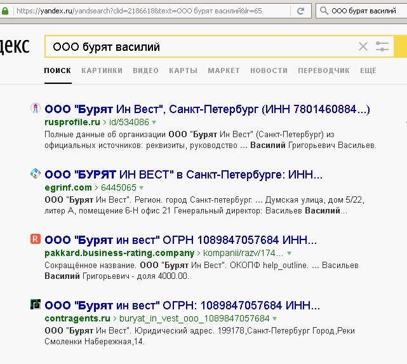Image resolution: width=407 pixels, height=364 pixels.
Task: Click snippet text 'Думская улица, дом 5/22,'
Action: pyautogui.click(x=314, y=200)
